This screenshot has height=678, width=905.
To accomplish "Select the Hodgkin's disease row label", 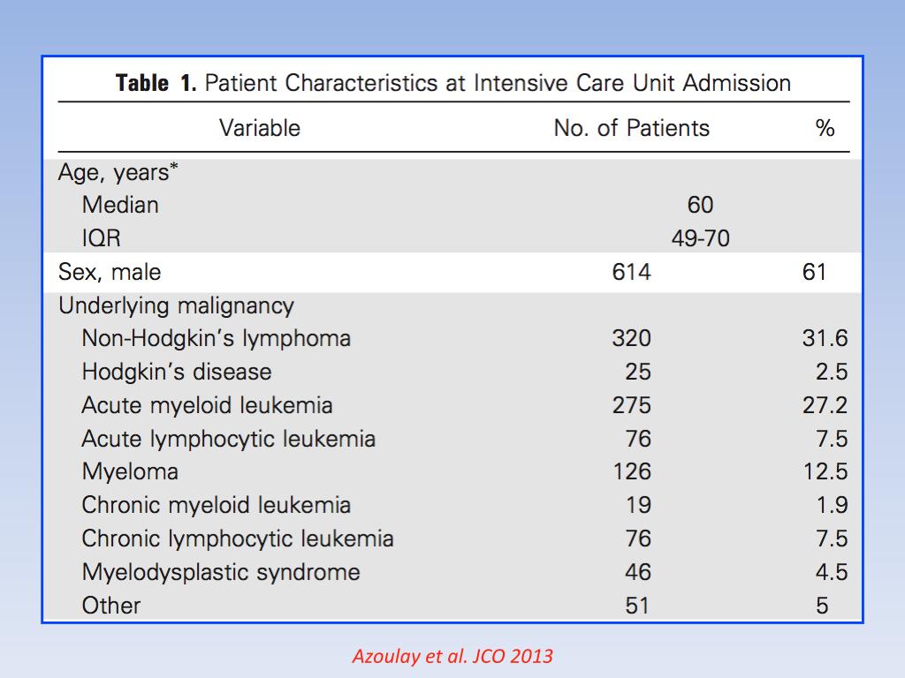I will pyautogui.click(x=177, y=372).
